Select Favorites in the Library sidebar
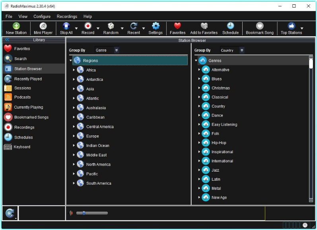The height and width of the screenshot is (230, 317). pyautogui.click(x=33, y=49)
